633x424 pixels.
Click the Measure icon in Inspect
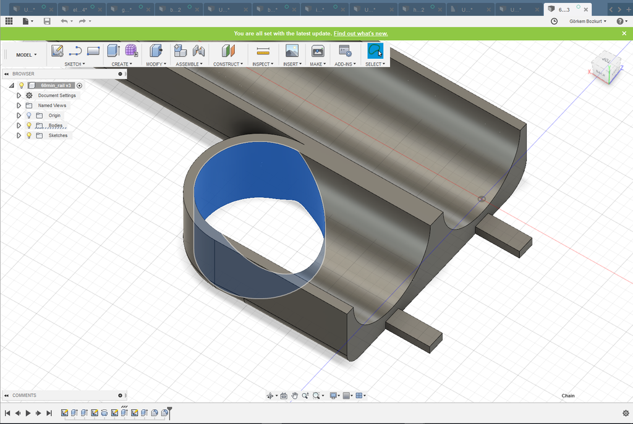tap(263, 51)
